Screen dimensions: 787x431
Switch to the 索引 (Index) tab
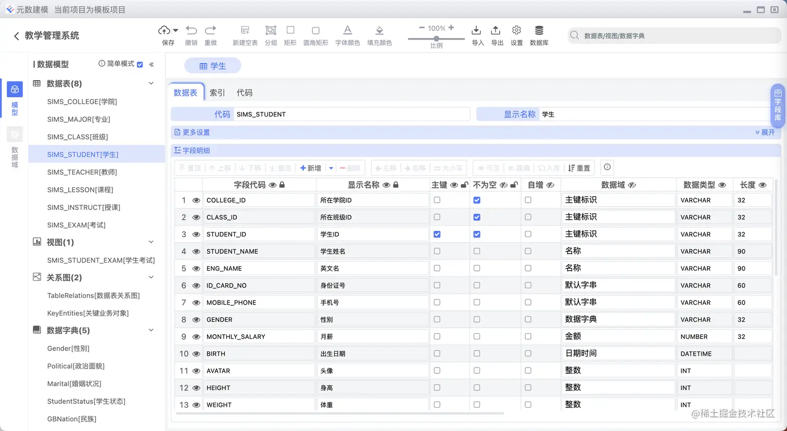pos(217,93)
